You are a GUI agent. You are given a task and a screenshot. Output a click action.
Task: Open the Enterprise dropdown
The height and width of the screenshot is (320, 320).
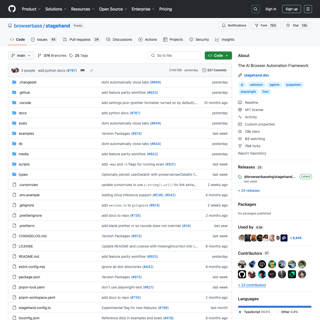(143, 9)
